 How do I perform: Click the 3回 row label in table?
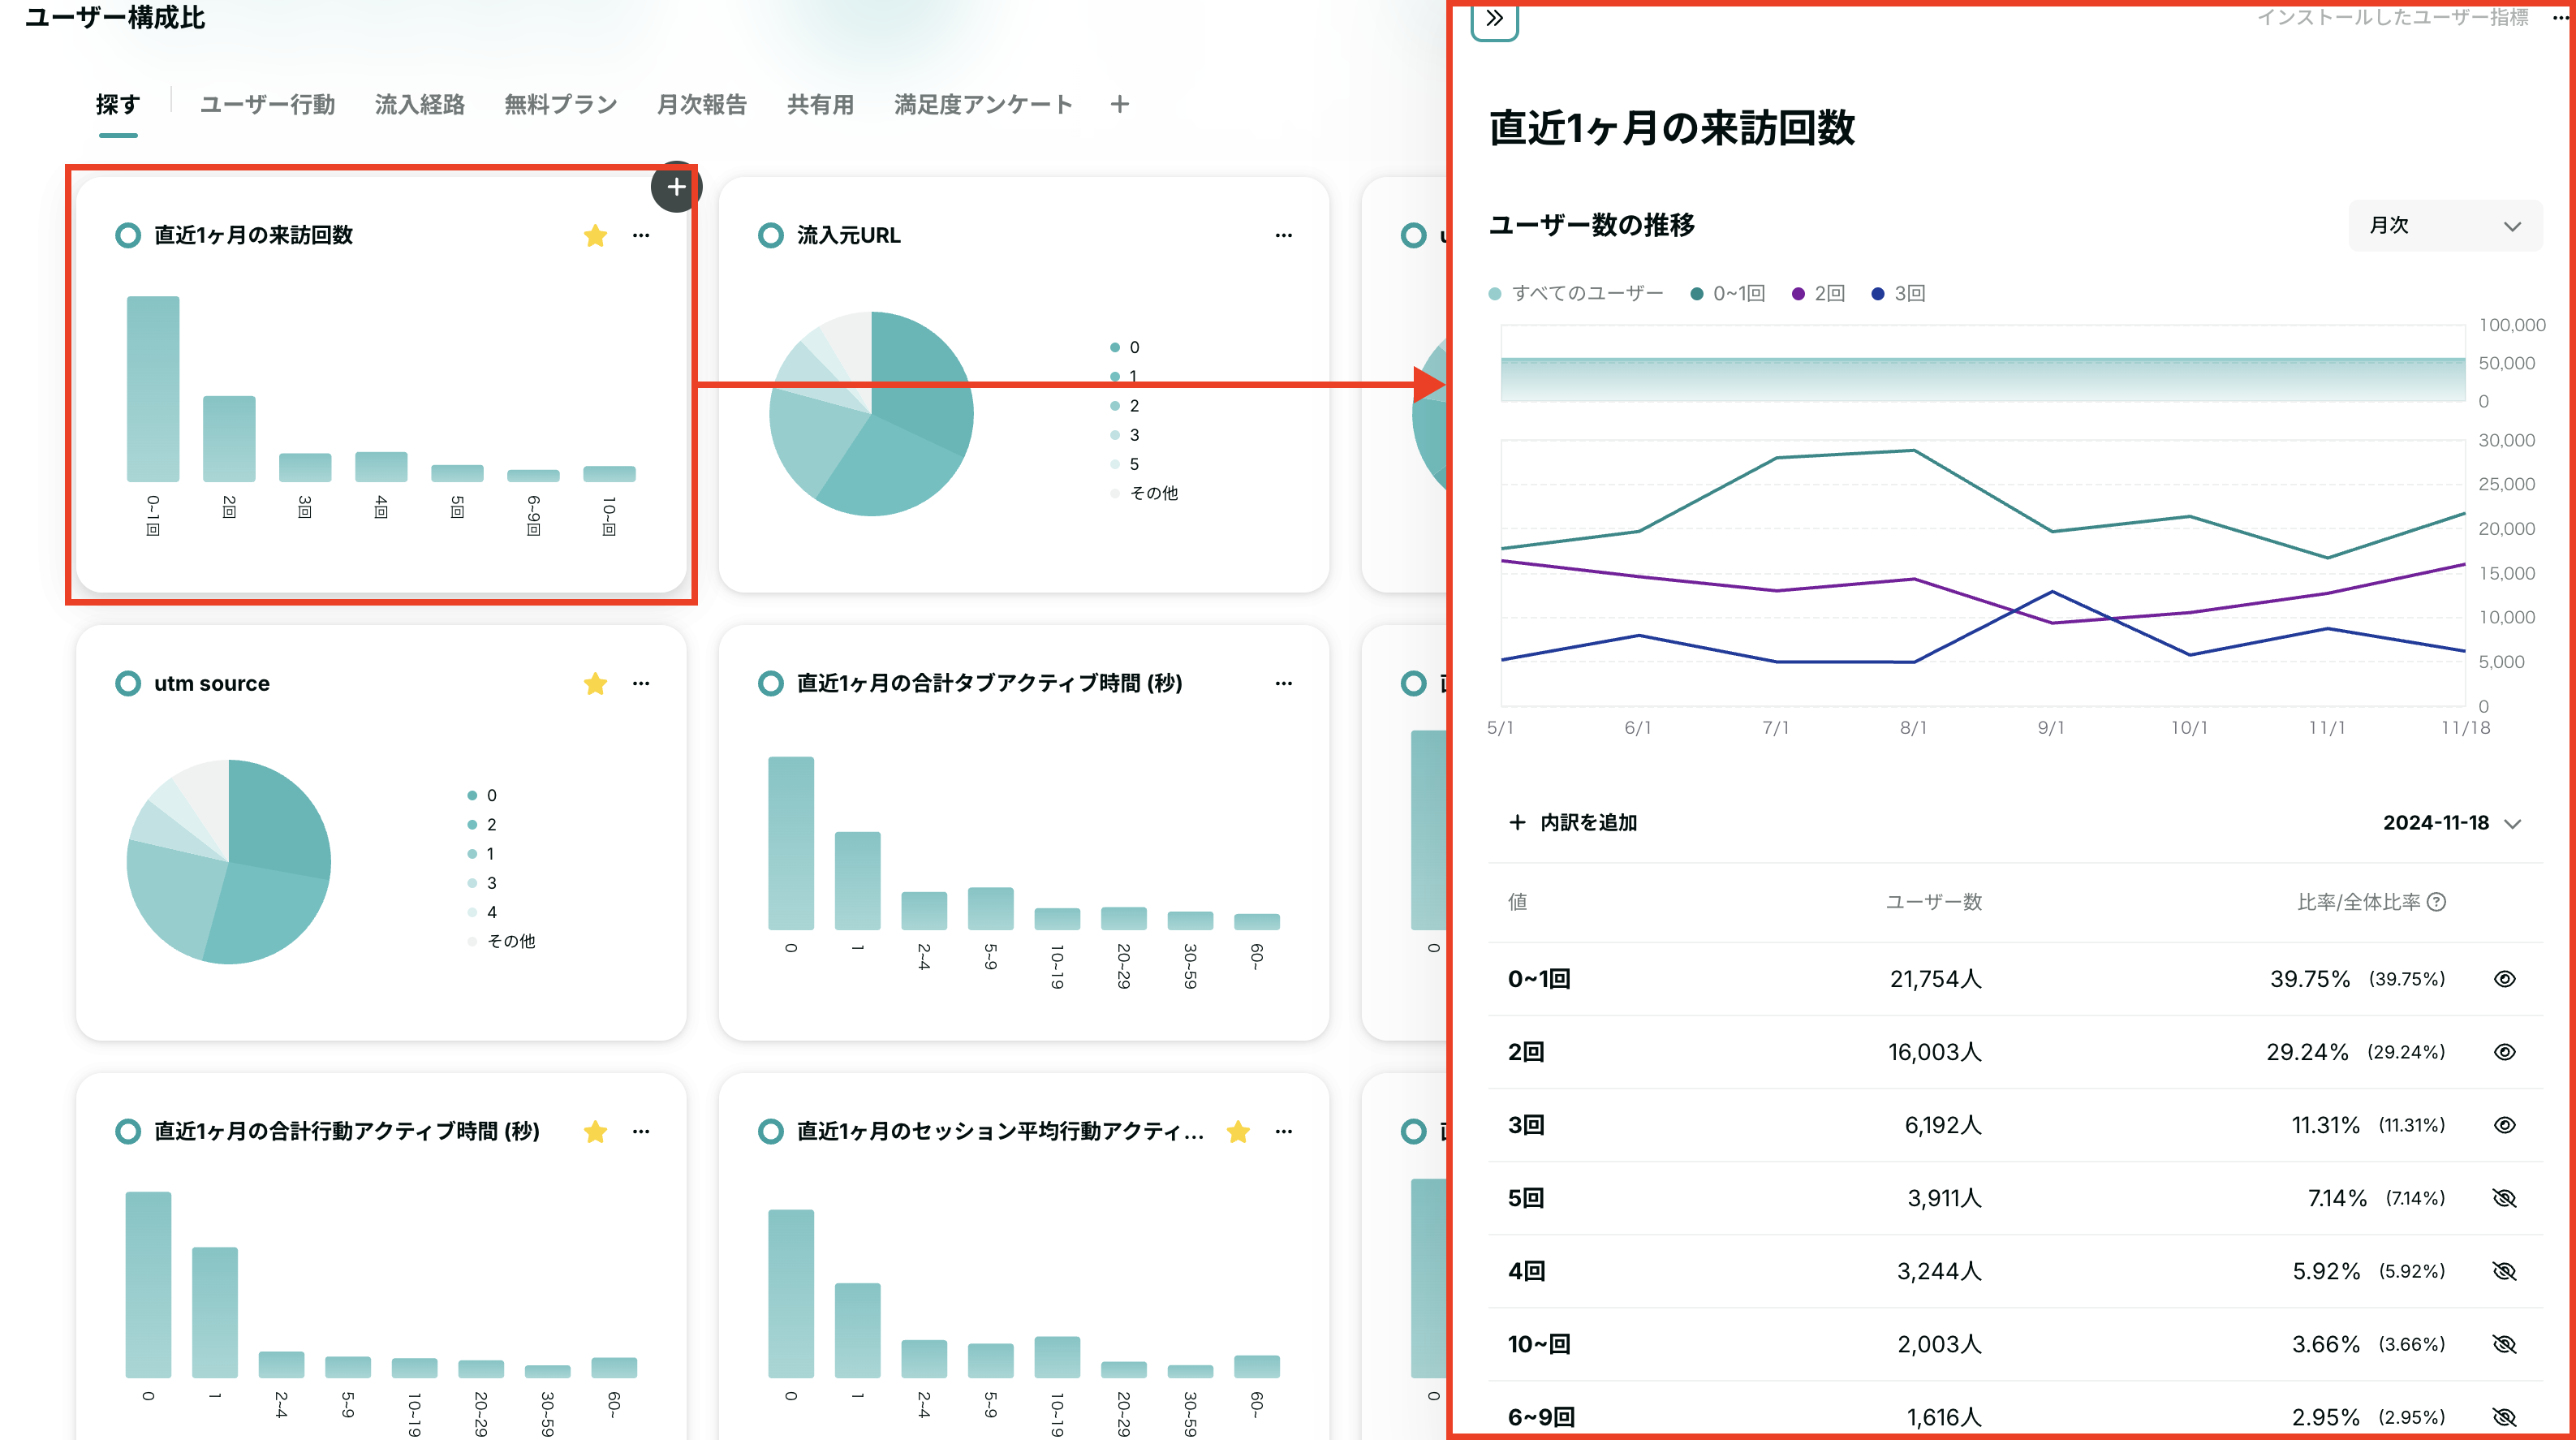click(x=1526, y=1125)
